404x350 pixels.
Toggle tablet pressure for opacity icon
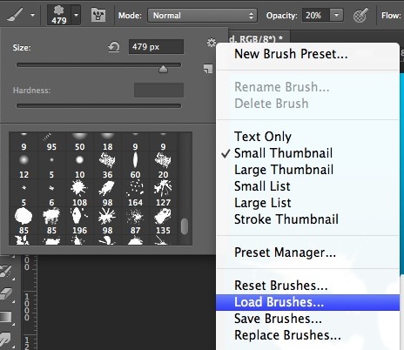(360, 16)
